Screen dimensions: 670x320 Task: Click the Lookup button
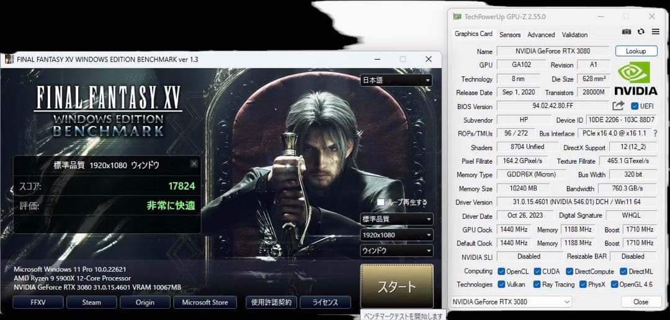click(636, 51)
